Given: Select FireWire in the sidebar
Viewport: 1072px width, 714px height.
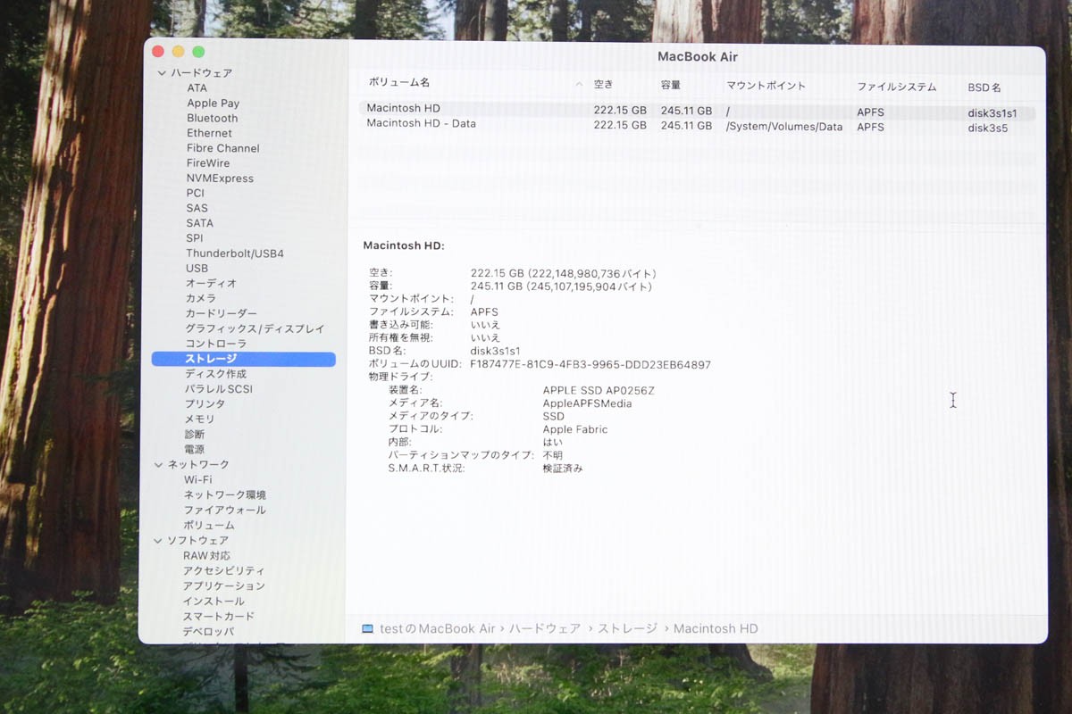Looking at the screenshot, I should (207, 163).
